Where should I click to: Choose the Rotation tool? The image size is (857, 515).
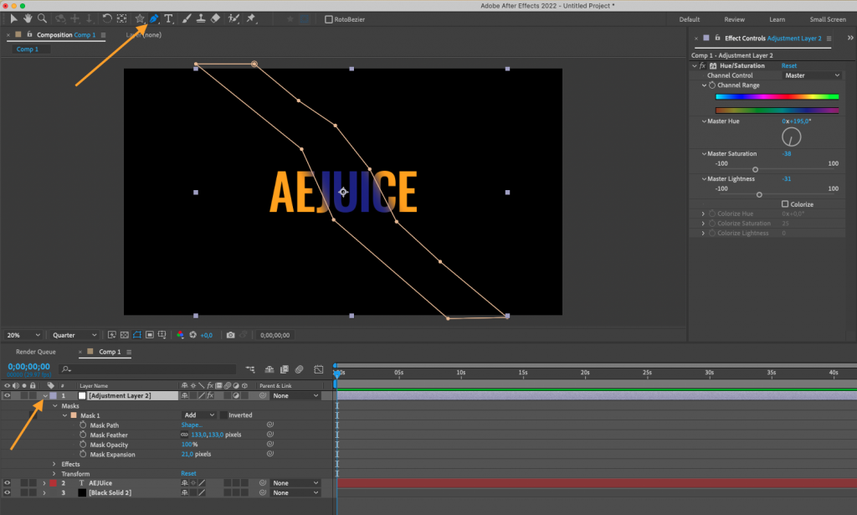pyautogui.click(x=107, y=18)
